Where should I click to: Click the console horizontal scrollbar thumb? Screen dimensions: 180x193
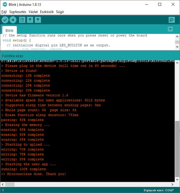[x=10, y=184]
